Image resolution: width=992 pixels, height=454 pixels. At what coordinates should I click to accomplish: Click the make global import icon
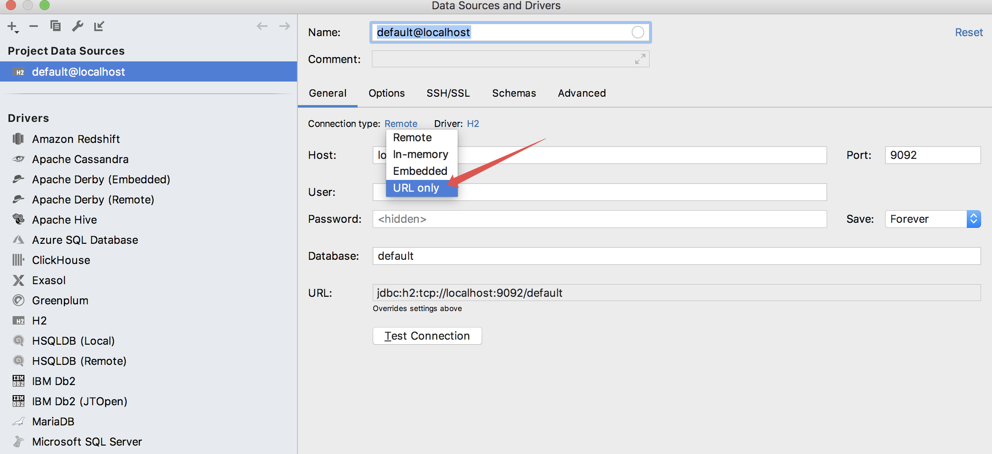99,26
